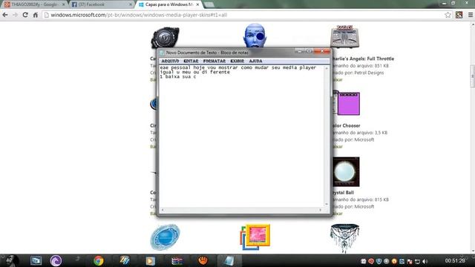Open the purple round taskbar icon
475x267 pixels.
tap(56, 260)
